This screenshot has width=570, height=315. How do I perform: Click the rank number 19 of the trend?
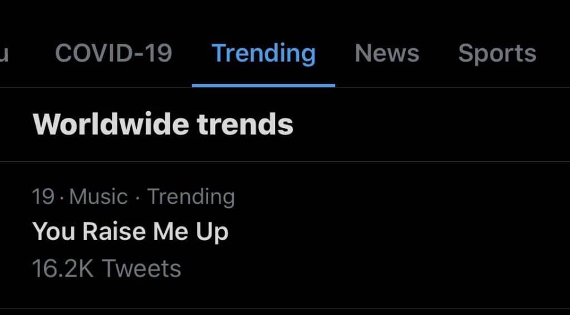pos(43,197)
